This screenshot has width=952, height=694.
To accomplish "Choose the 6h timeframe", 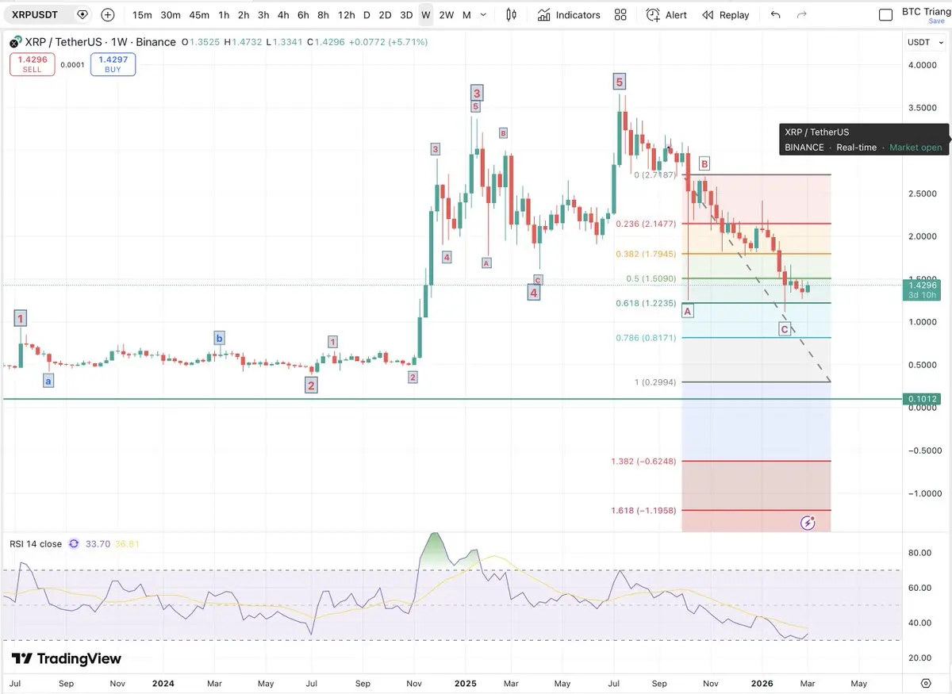I will coord(303,15).
